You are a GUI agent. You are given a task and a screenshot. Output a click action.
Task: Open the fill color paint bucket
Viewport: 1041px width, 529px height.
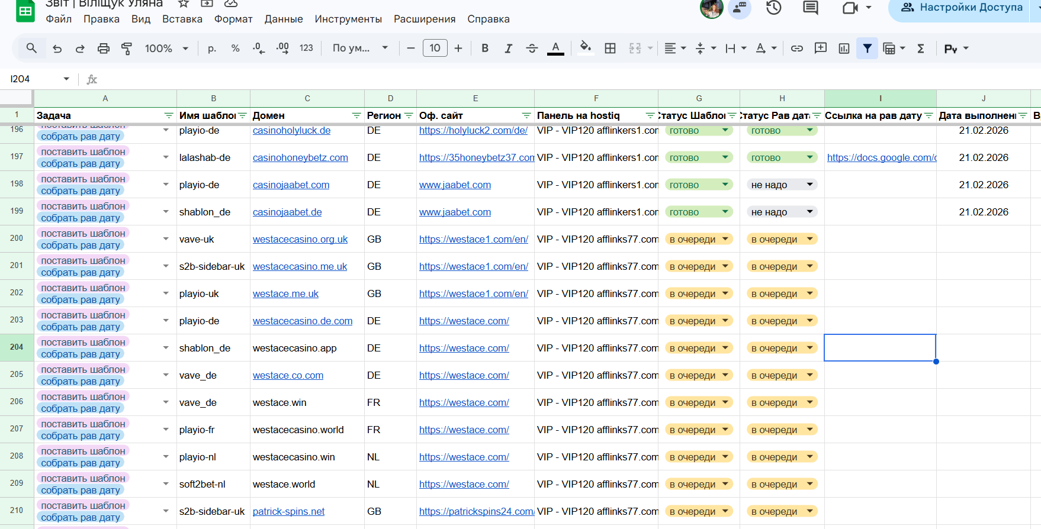[585, 47]
